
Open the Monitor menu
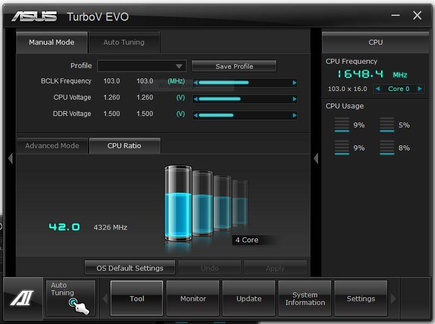coord(193,298)
